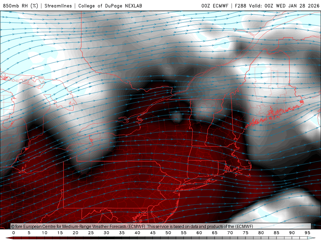Click the "40" value on the colorbar scale
Screen dimensions: 321x240
coord(137,233)
